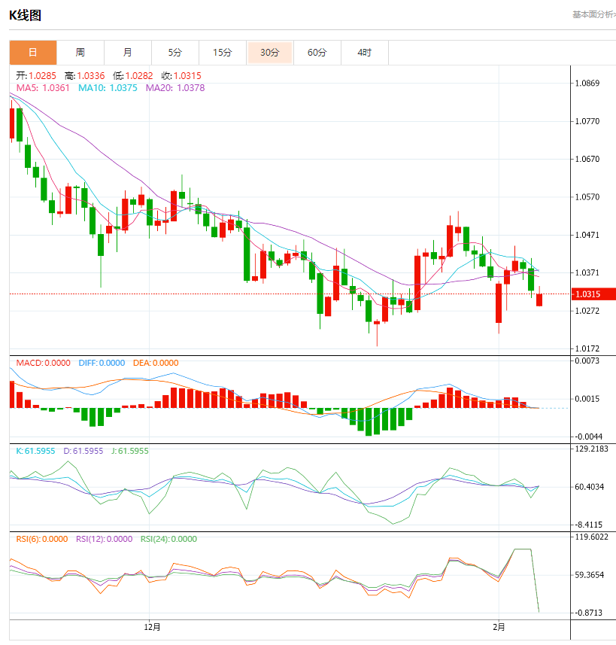Click the MA20: 1.0378 legend value
The width and height of the screenshot is (616, 645).
point(175,88)
